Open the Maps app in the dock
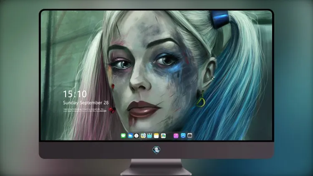 coord(143,136)
